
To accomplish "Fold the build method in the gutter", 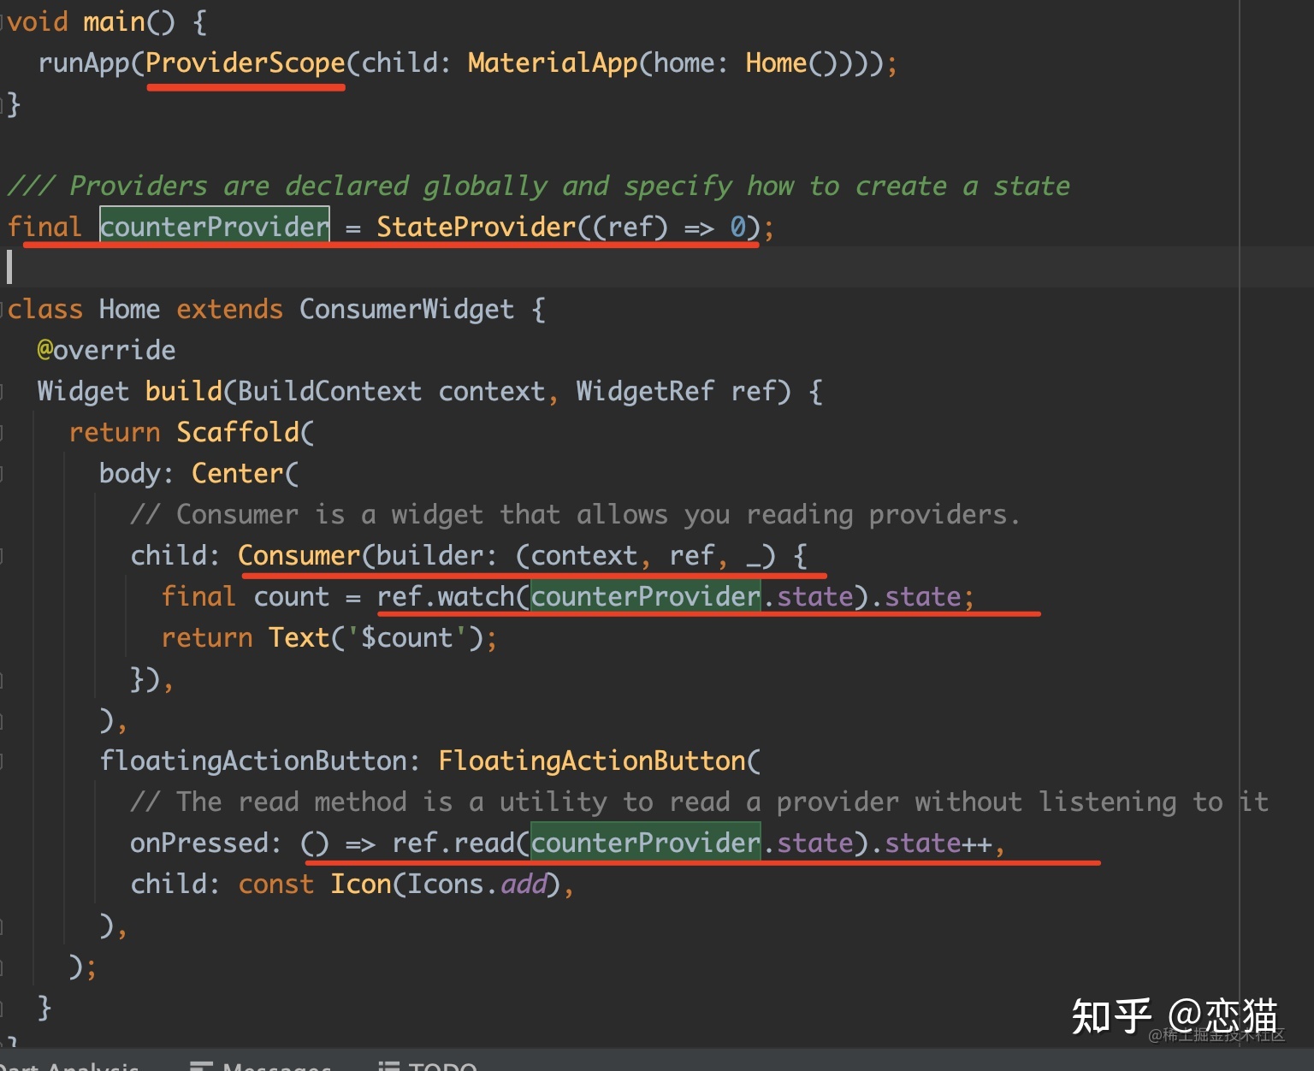I will (3, 392).
